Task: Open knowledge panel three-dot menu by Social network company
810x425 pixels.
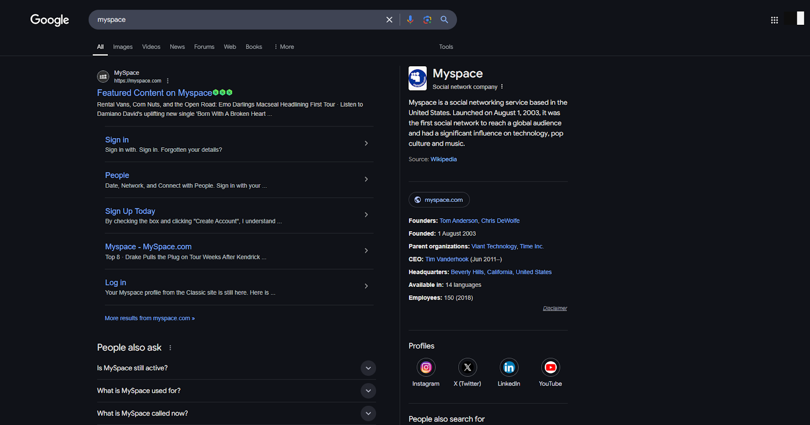Action: click(502, 87)
